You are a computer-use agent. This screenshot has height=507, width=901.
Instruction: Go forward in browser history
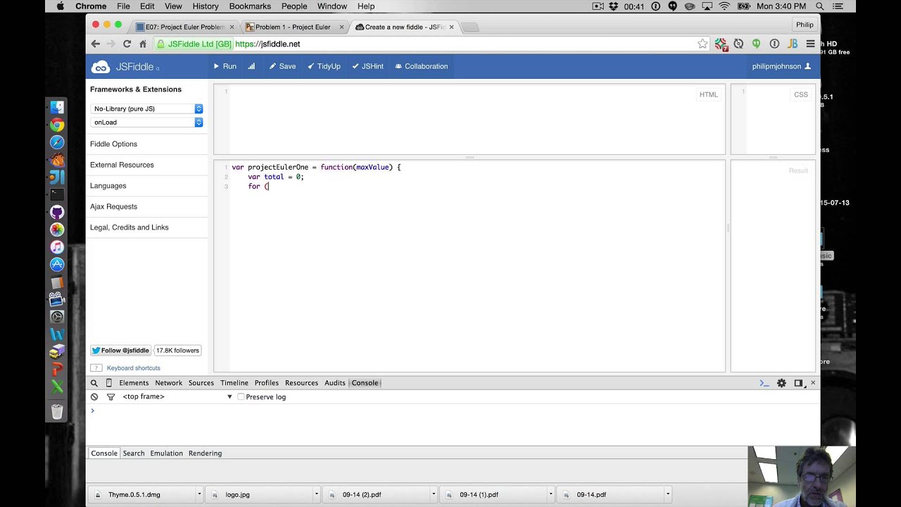click(x=111, y=44)
